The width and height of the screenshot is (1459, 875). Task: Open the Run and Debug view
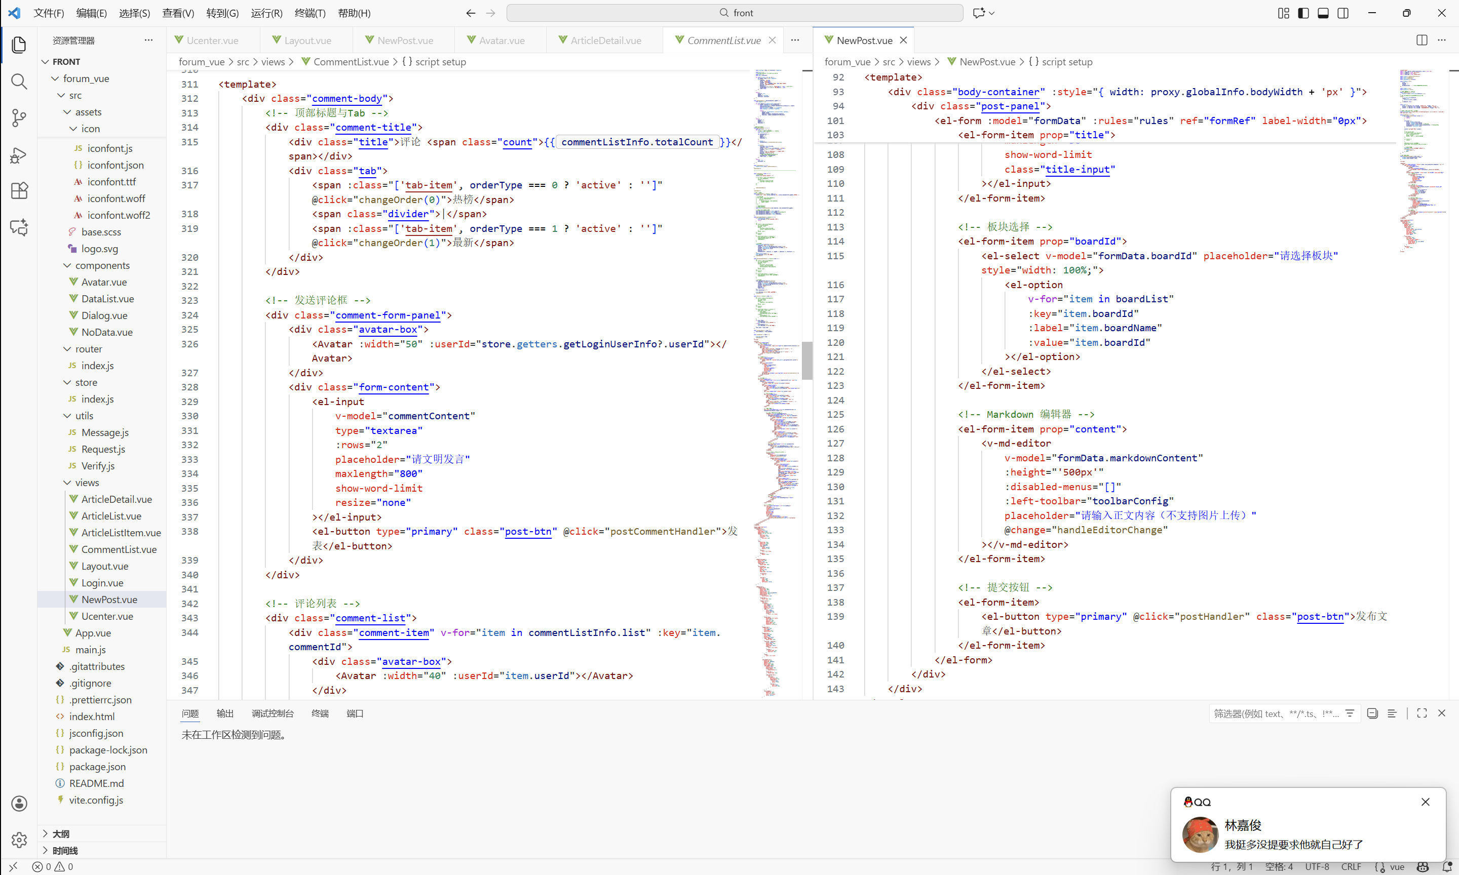(19, 155)
